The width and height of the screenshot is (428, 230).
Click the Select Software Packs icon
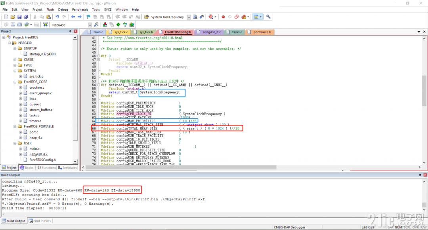tap(125, 25)
